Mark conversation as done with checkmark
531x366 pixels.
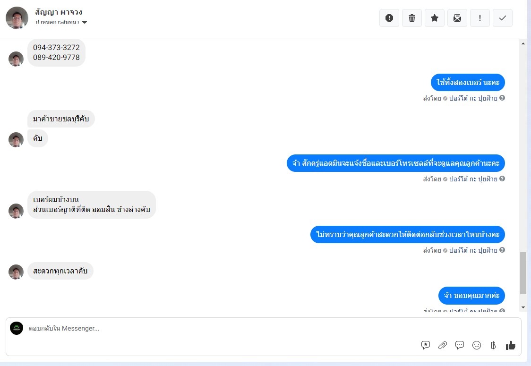click(x=503, y=18)
